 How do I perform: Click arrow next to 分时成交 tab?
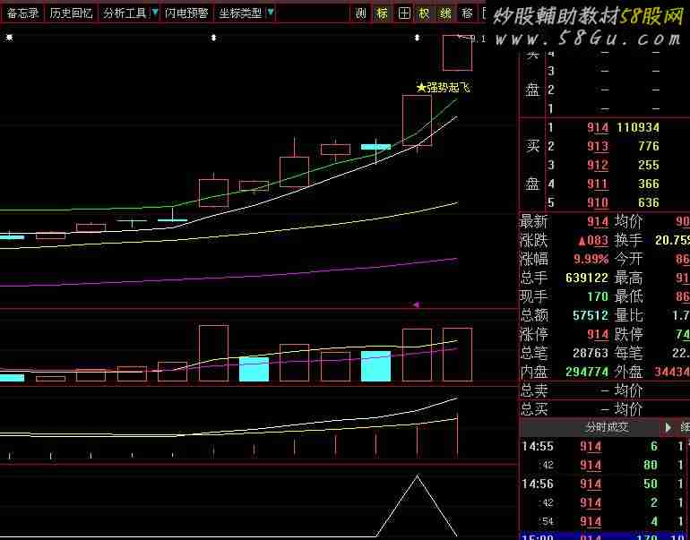pyautogui.click(x=668, y=427)
